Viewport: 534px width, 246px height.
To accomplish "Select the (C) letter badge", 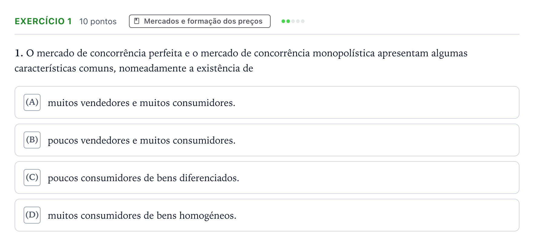I will coord(32,178).
